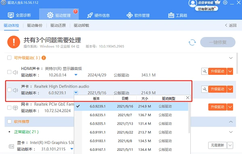This screenshot has width=242, height=154.
Task: Click the member crown icon
Action: point(217,2)
